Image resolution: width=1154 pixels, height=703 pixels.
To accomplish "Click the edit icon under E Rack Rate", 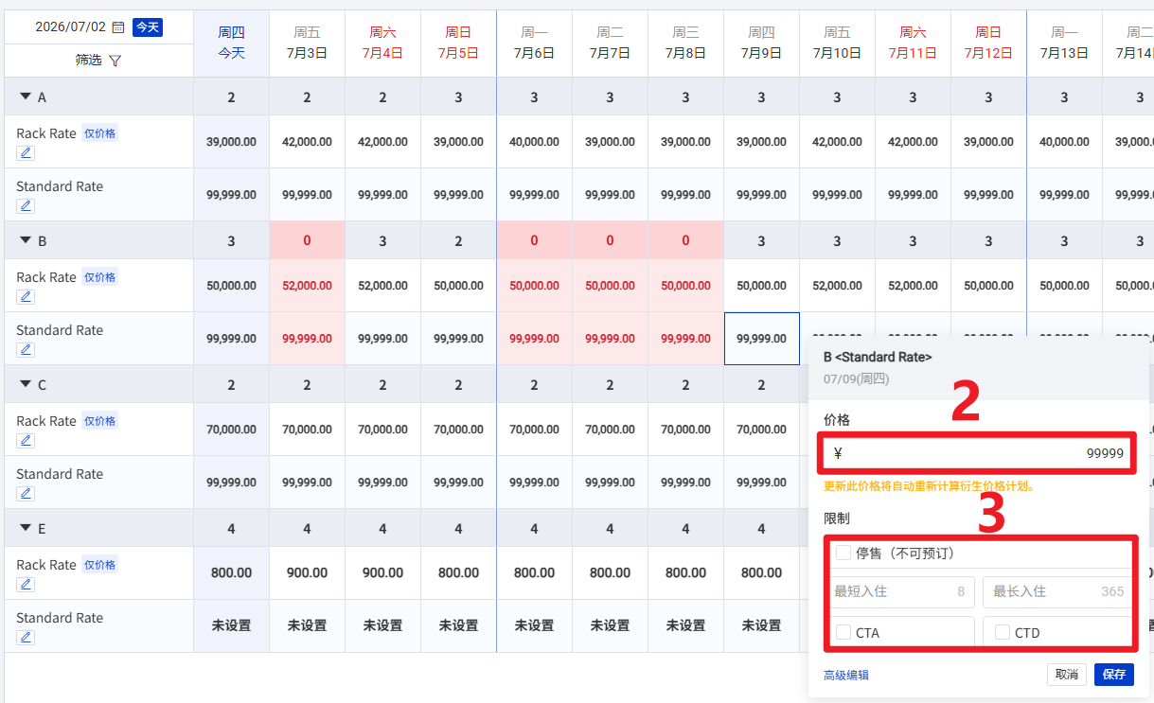I will (27, 585).
